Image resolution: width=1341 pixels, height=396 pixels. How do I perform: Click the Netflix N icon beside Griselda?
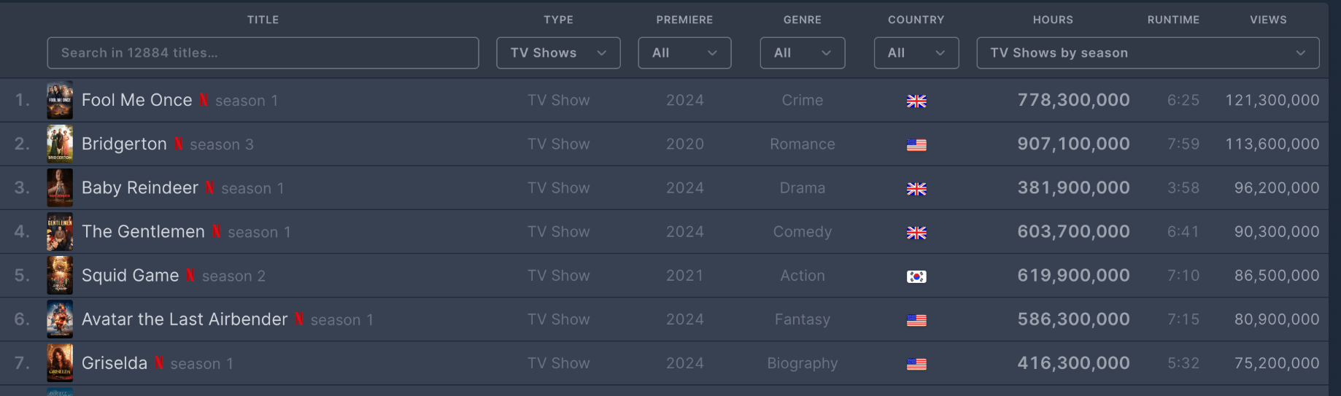click(159, 363)
